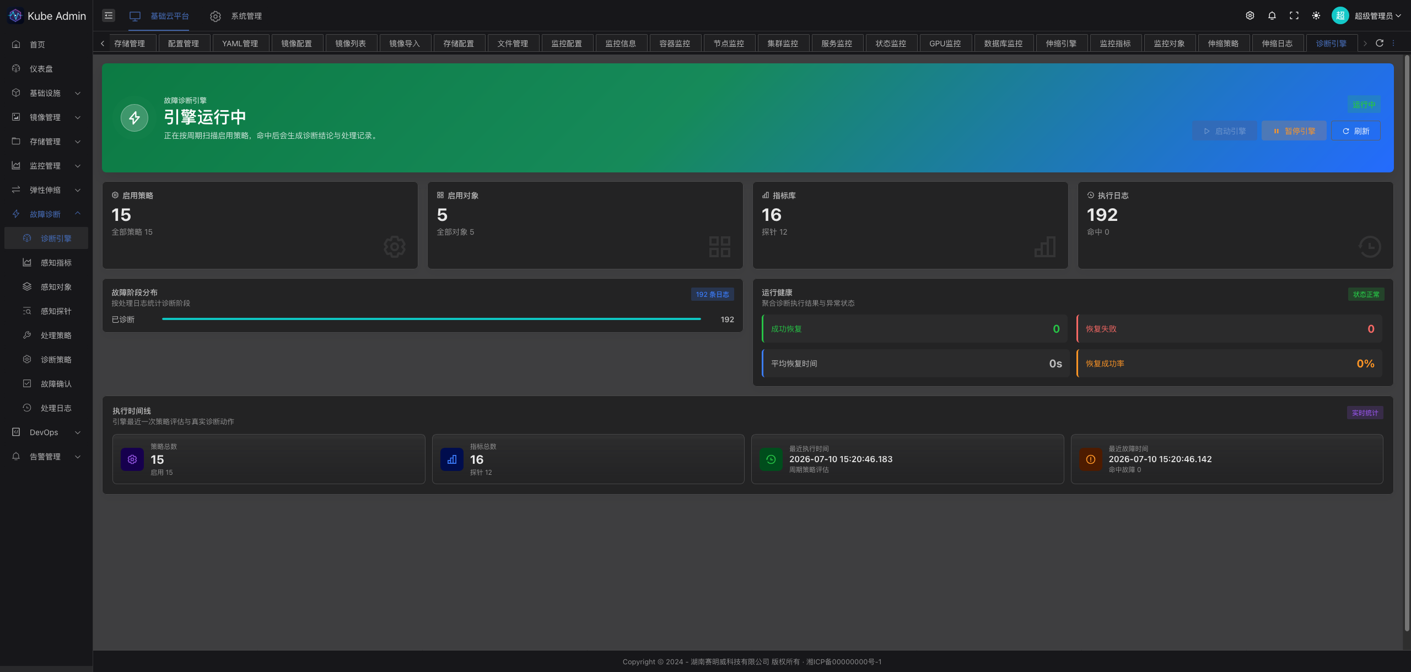Click the 状态正常 badge
Viewport: 1411px width, 672px height.
(x=1366, y=295)
